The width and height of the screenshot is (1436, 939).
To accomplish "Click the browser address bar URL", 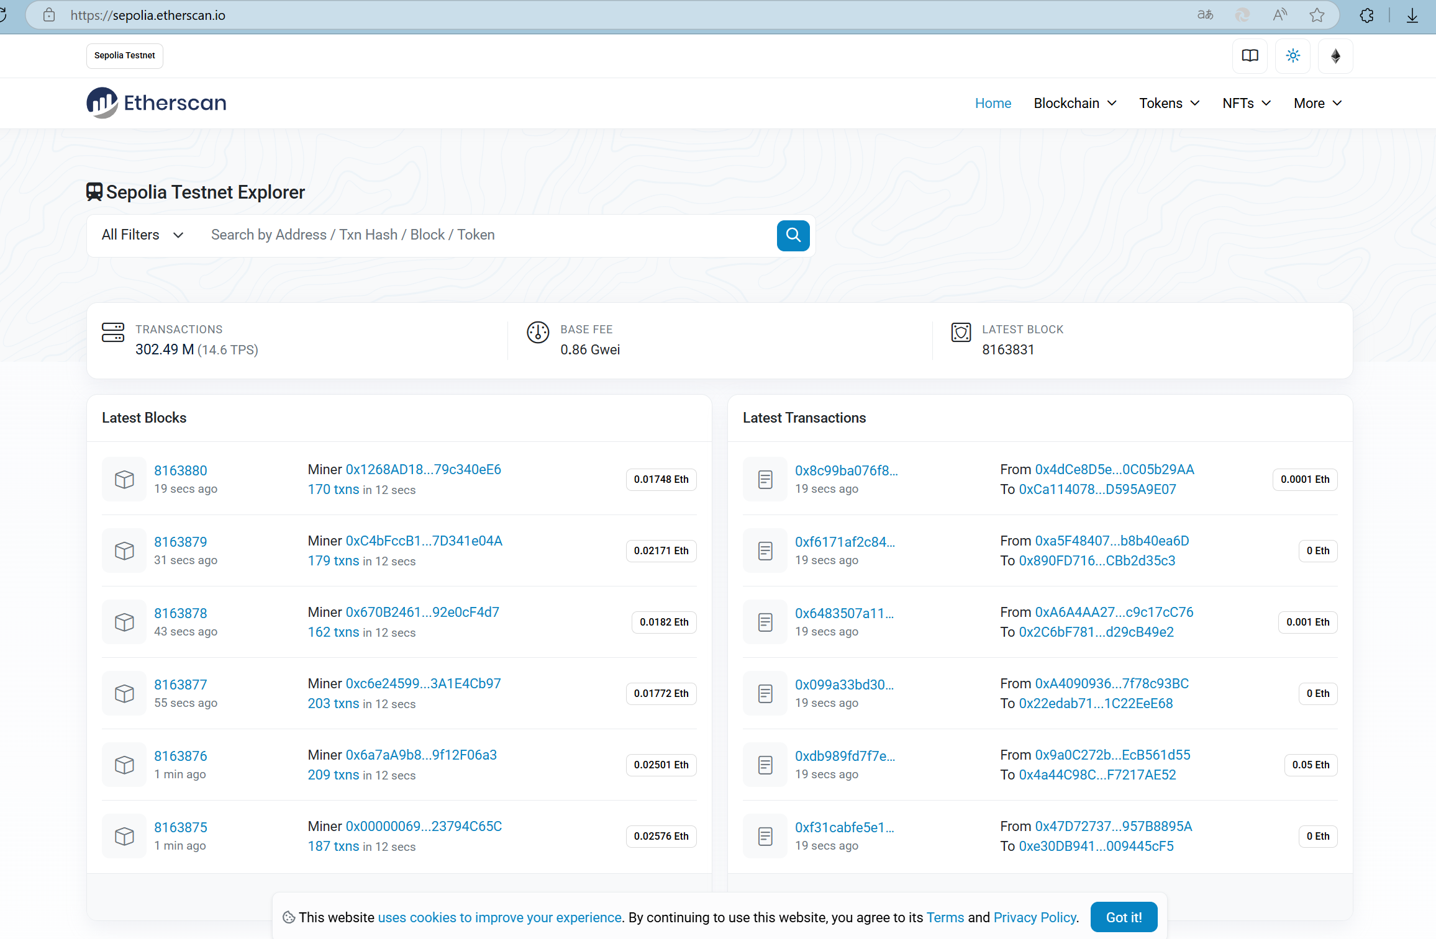I will [148, 15].
